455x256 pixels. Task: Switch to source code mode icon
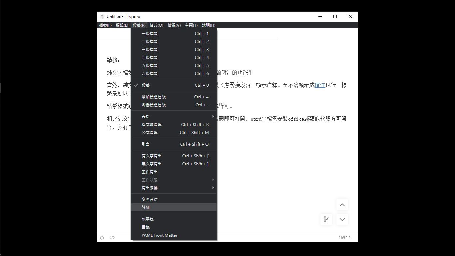(x=112, y=238)
